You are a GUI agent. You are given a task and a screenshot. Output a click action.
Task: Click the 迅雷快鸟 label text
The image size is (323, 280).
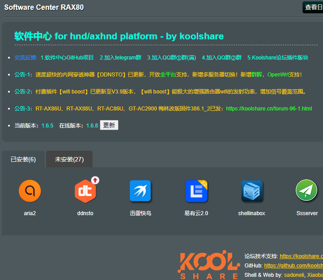pos(140,213)
